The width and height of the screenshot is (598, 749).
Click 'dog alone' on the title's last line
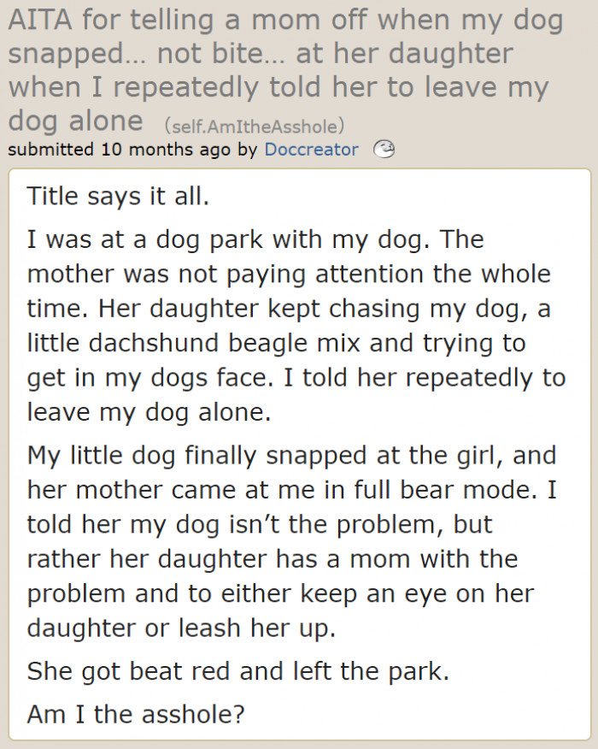click(x=75, y=121)
